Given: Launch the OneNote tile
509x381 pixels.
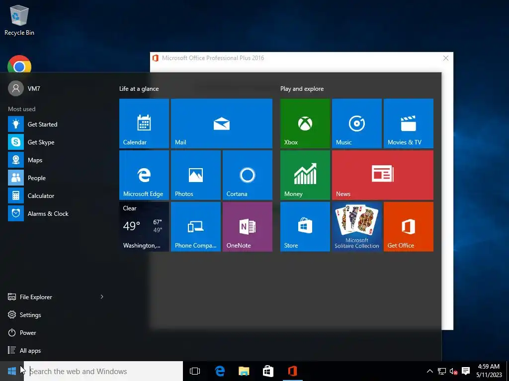Looking at the screenshot, I should point(248,226).
